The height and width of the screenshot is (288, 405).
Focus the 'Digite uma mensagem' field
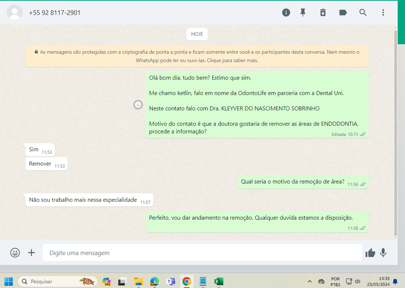pos(202,253)
